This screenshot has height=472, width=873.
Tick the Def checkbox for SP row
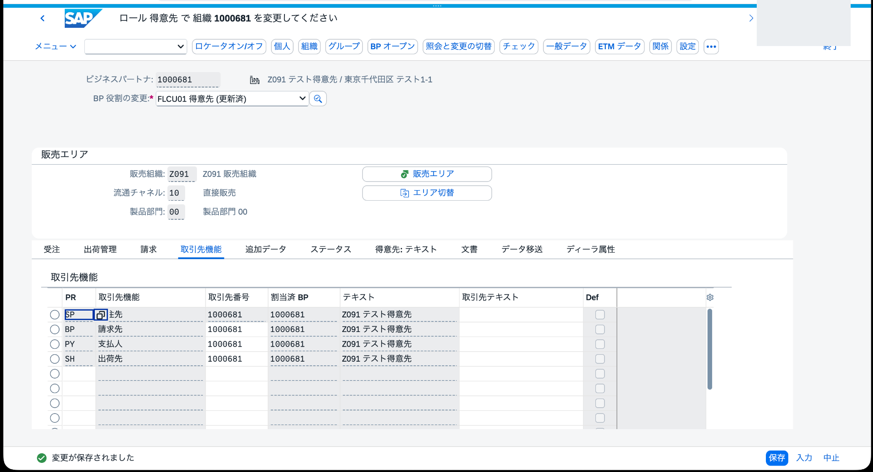[600, 315]
